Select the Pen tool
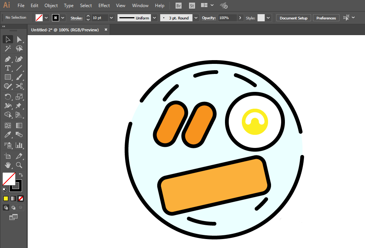The image size is (365, 248). click(x=7, y=59)
